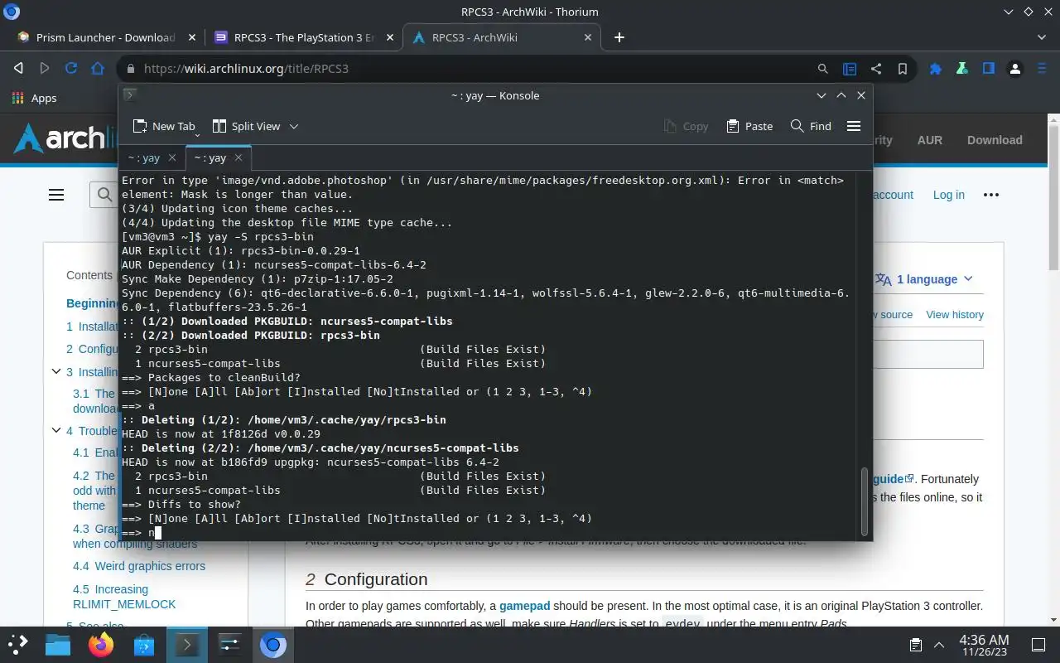Viewport: 1060px width, 663px height.
Task: Open the ArchWiki sidebar hamburger menu
Action: click(x=56, y=195)
